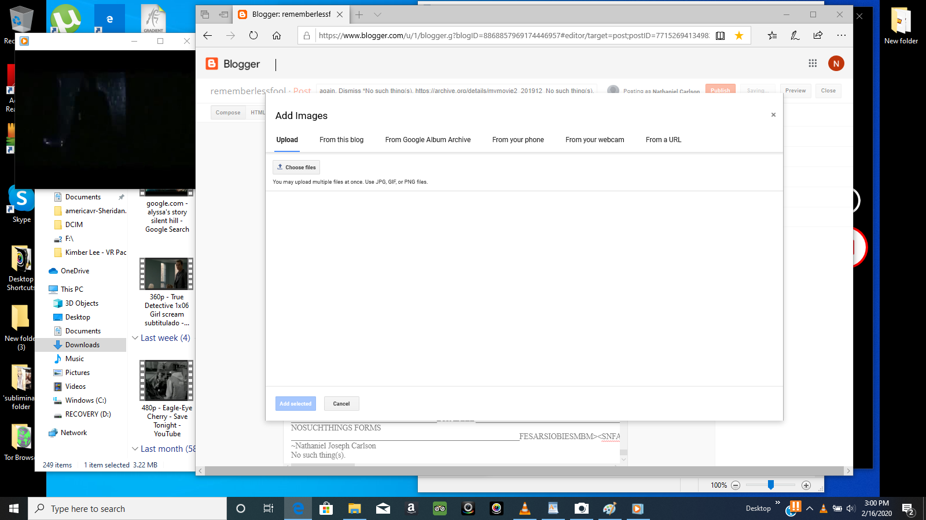Click the Blogger logo icon
926x520 pixels.
212,64
